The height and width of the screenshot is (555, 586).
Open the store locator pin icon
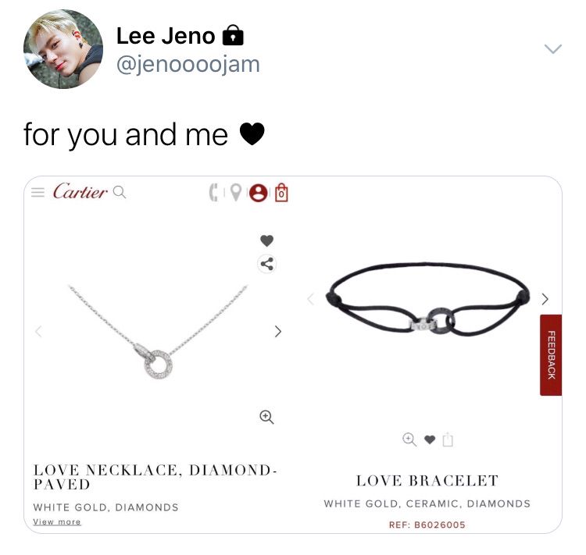pyautogui.click(x=235, y=192)
